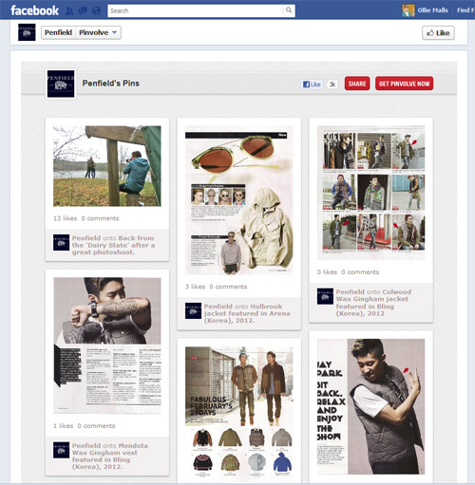Click the 3k like count bubble
The height and width of the screenshot is (485, 475).
pyautogui.click(x=332, y=84)
